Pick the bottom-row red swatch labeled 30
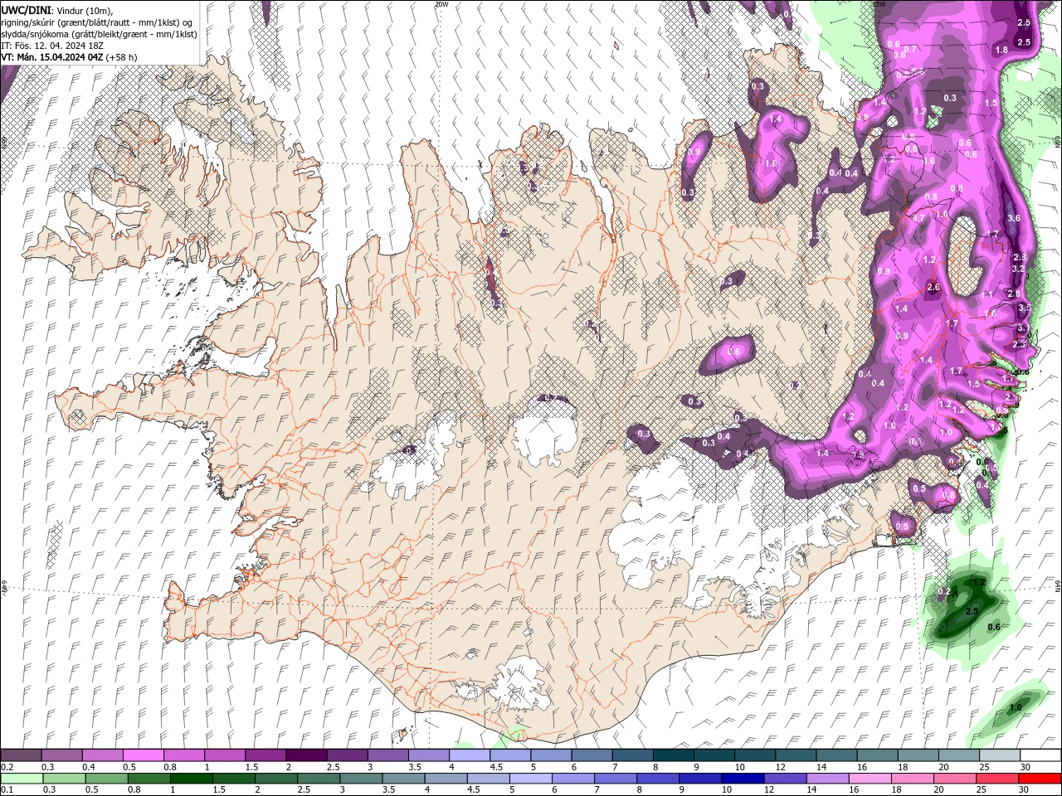 [1040, 779]
